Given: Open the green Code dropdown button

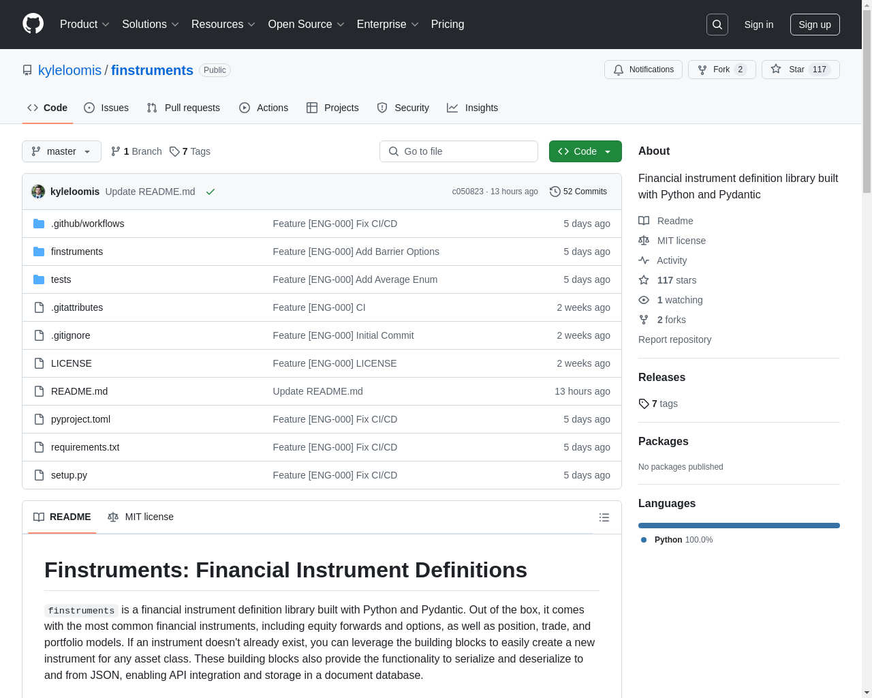Looking at the screenshot, I should tap(585, 151).
